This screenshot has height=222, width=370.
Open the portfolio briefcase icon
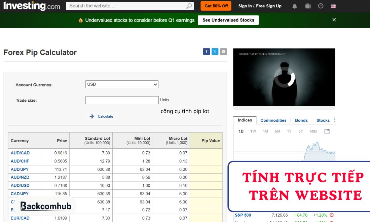(x=307, y=6)
